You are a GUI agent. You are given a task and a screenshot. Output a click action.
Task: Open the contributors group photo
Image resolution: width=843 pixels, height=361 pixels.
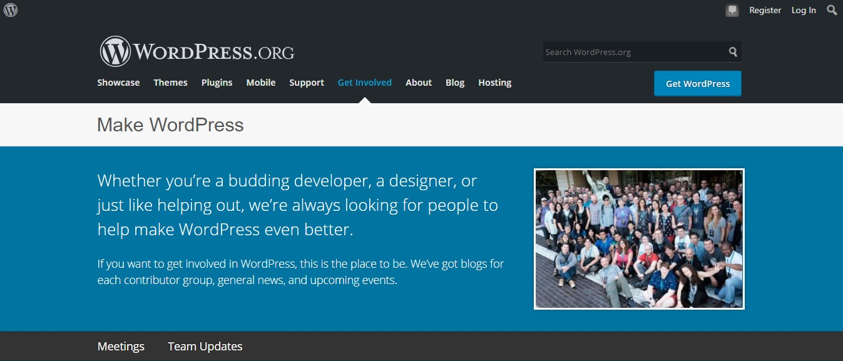[x=639, y=239]
